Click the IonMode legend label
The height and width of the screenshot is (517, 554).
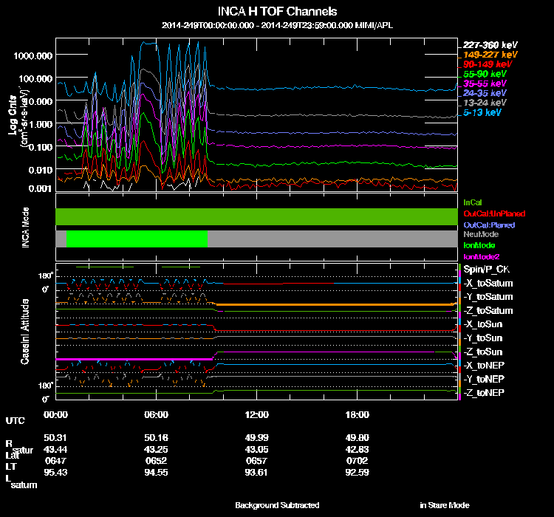pos(479,244)
